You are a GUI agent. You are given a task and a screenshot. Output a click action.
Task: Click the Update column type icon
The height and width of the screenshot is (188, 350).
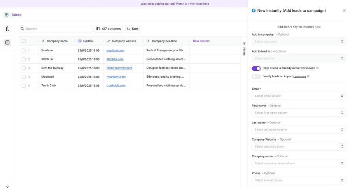pyautogui.click(x=79, y=41)
